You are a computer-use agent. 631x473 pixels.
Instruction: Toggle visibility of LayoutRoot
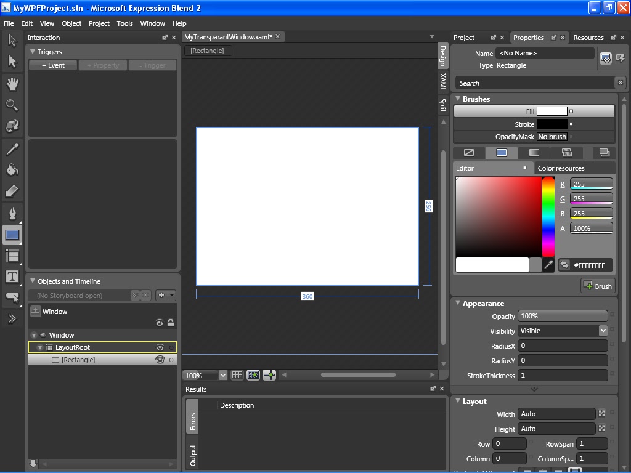159,347
